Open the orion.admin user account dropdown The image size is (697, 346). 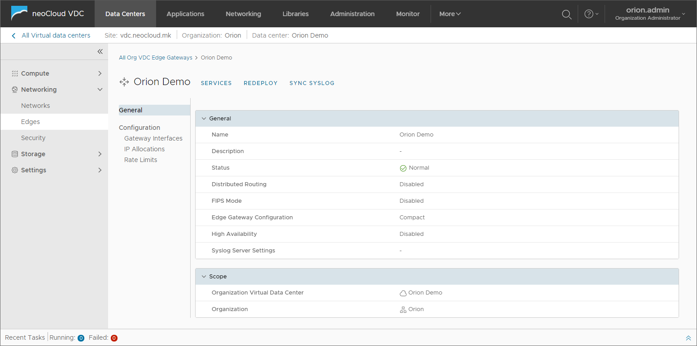650,13
